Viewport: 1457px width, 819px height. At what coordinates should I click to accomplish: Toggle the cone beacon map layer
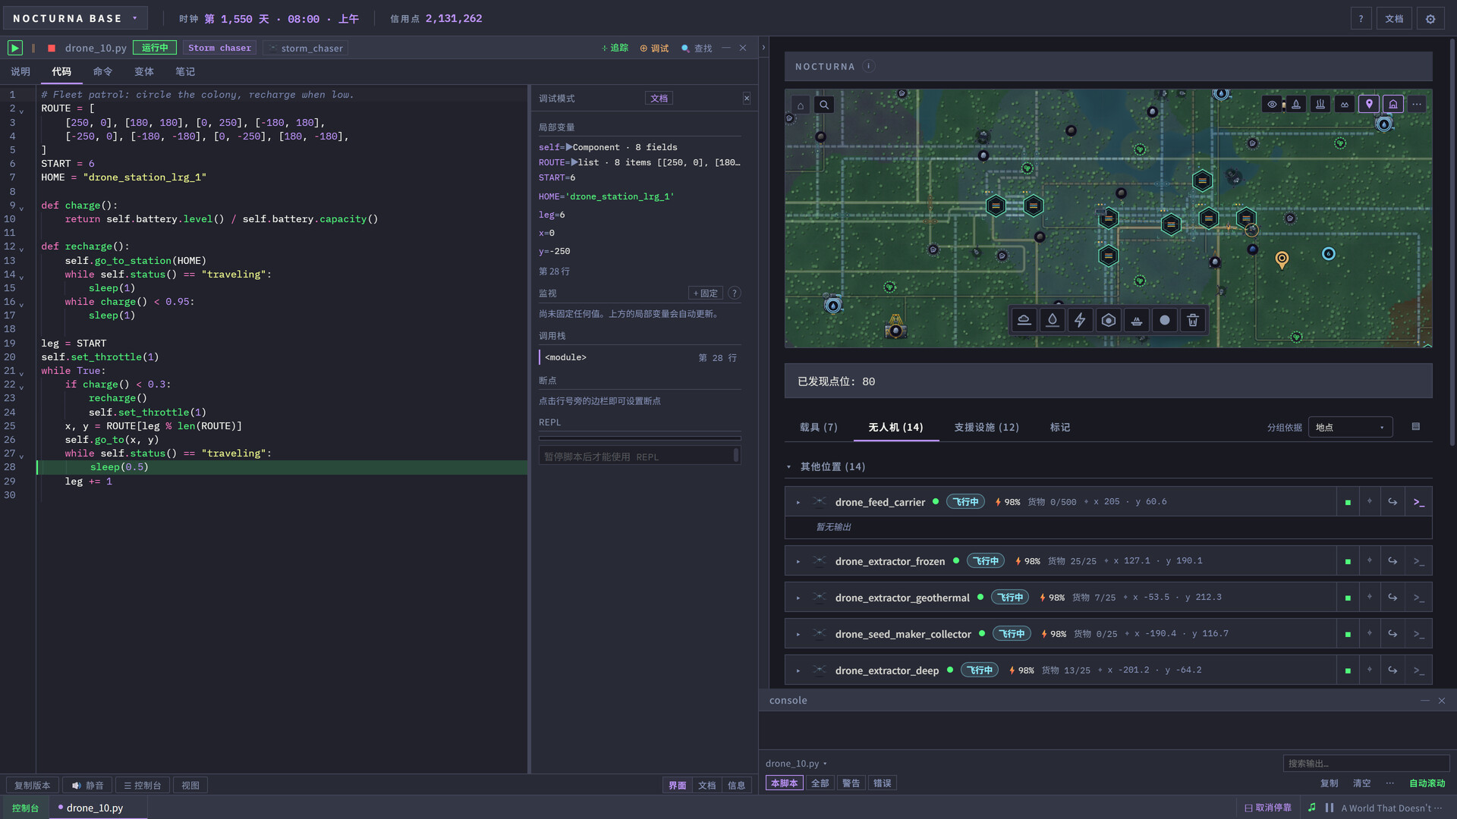(1296, 105)
